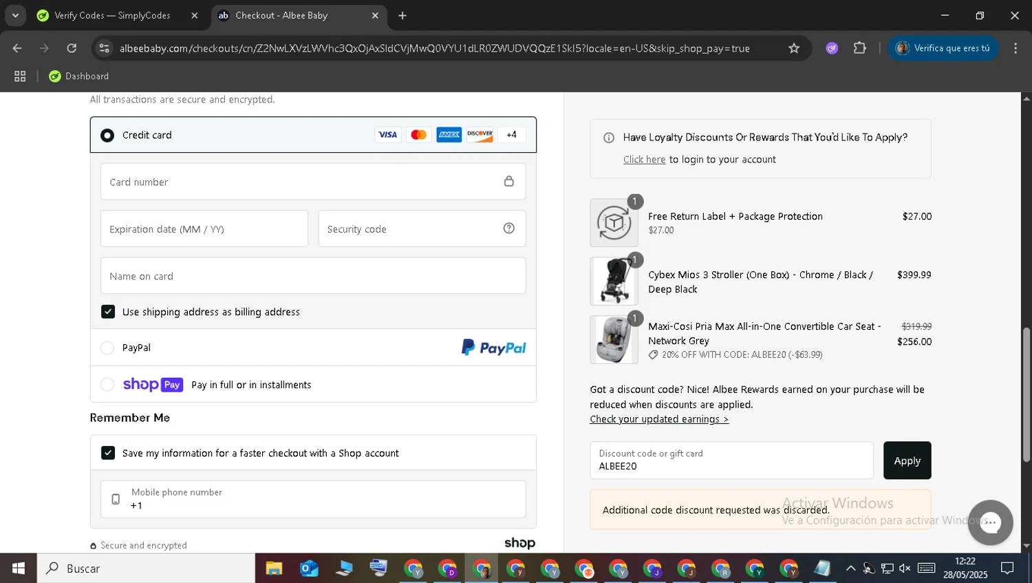Click the phone icon in mobile number field

pos(116,499)
